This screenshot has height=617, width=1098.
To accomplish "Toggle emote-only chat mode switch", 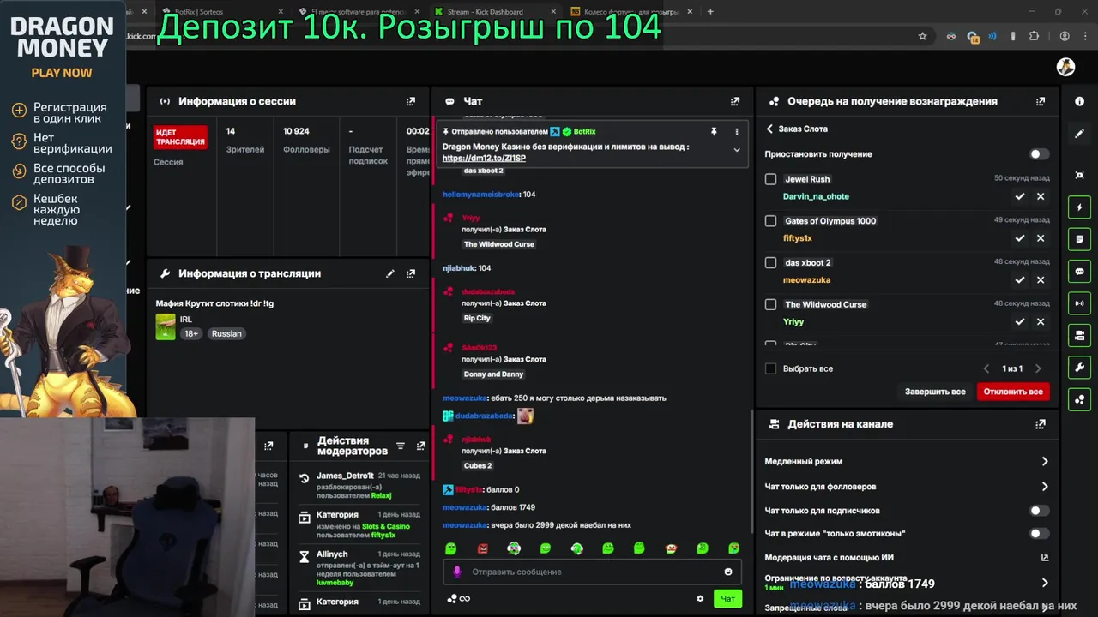I will 1039,533.
